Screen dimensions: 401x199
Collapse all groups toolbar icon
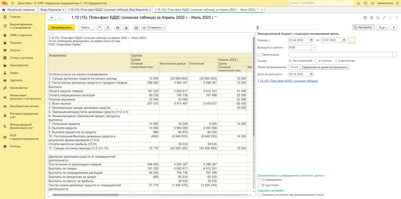coord(100,27)
